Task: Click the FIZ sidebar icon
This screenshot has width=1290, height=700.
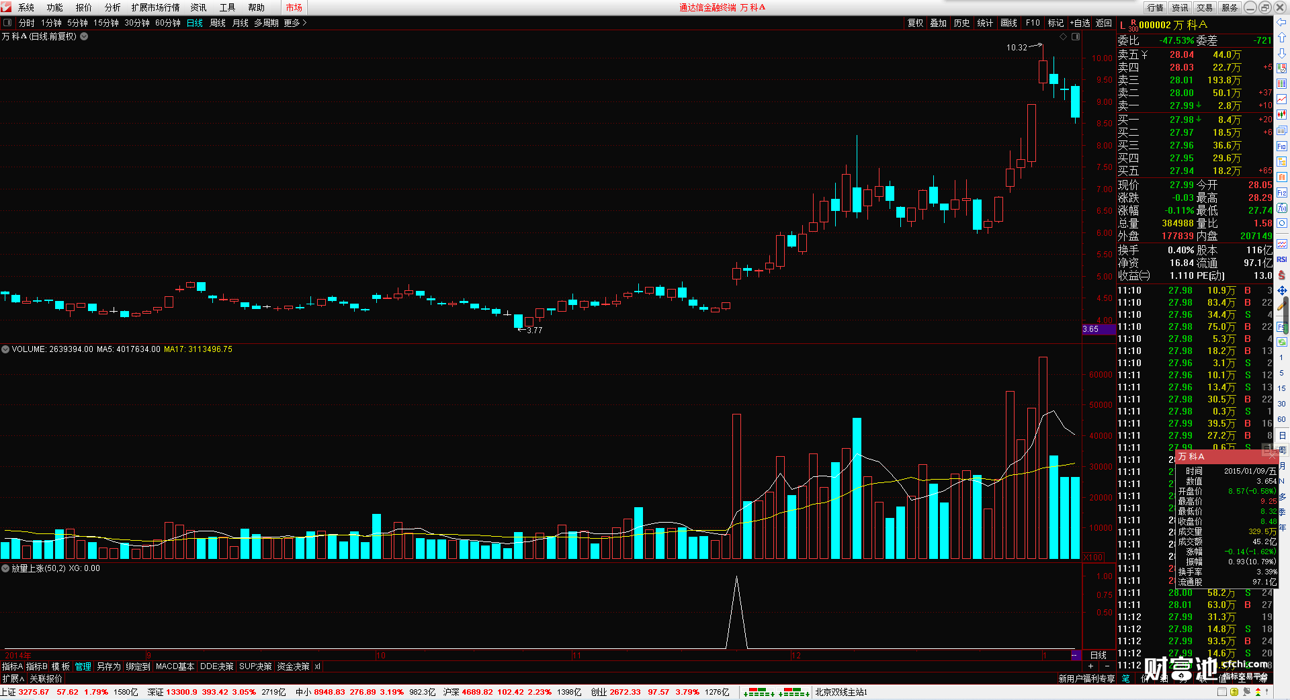Action: 1282,193
